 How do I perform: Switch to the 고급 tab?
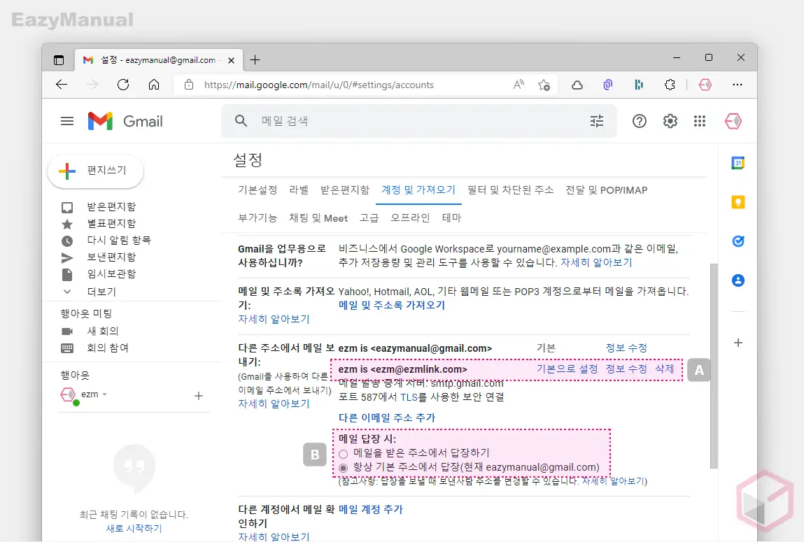[x=369, y=217]
